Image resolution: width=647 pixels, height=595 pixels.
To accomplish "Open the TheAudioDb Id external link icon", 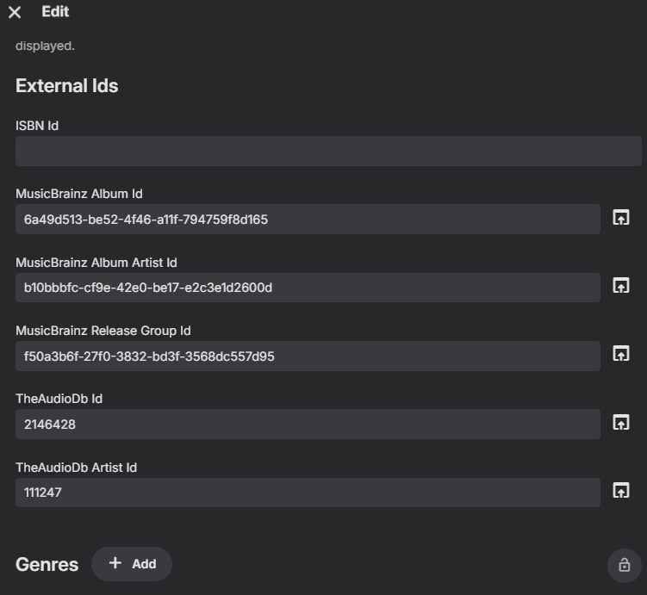I will [x=620, y=422].
